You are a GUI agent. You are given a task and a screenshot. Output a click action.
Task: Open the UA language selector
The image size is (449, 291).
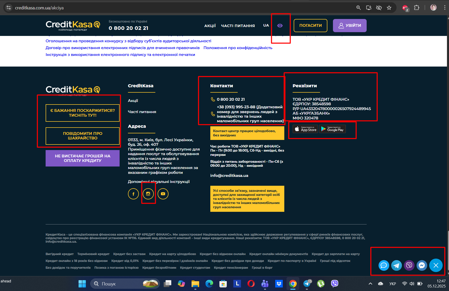266,25
